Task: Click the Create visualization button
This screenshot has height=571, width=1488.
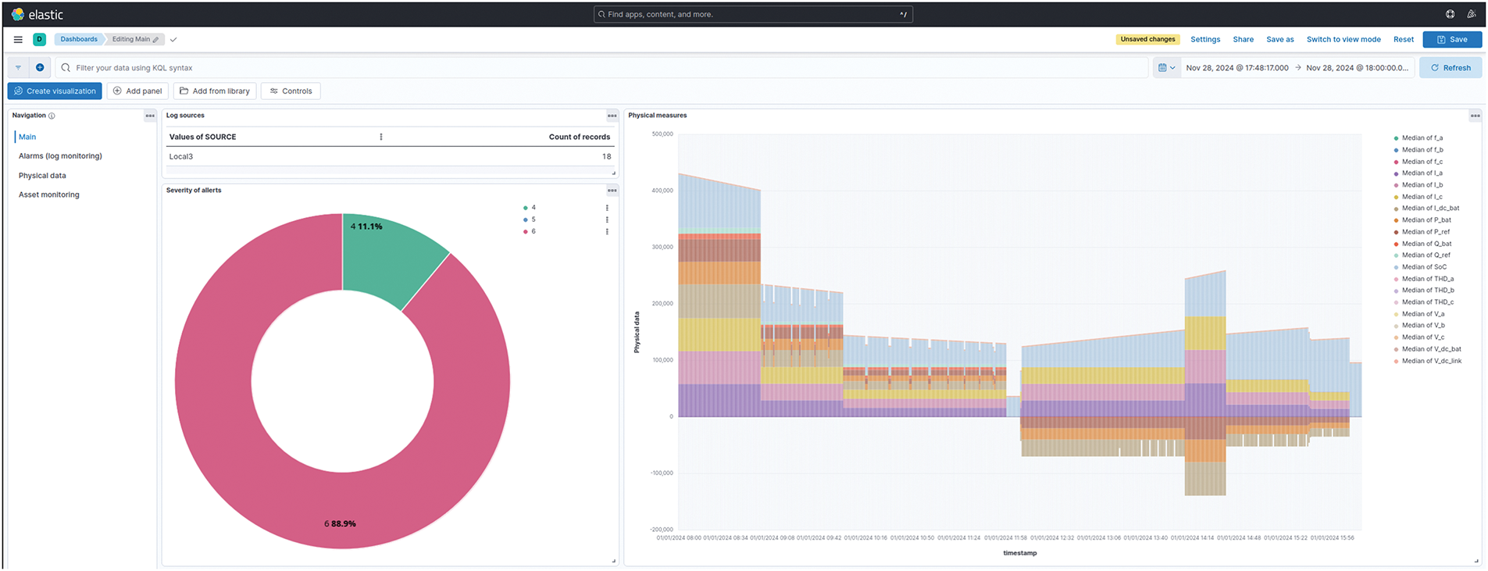Action: click(x=55, y=91)
